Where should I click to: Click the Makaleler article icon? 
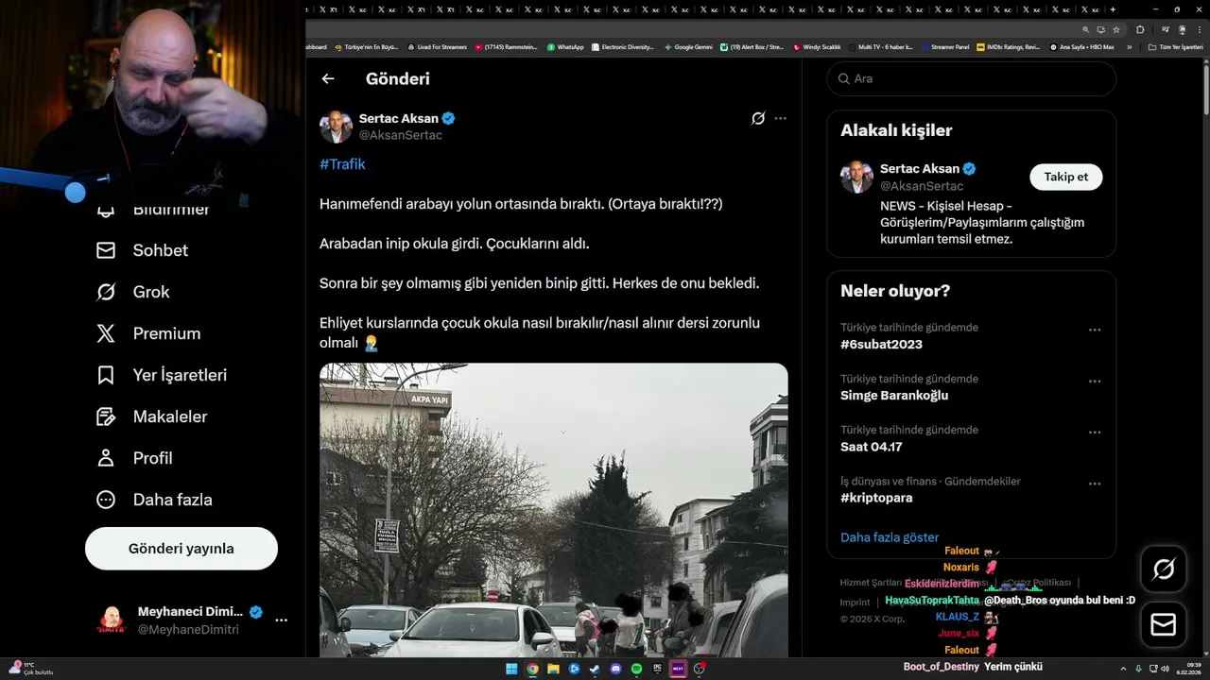pyautogui.click(x=106, y=416)
